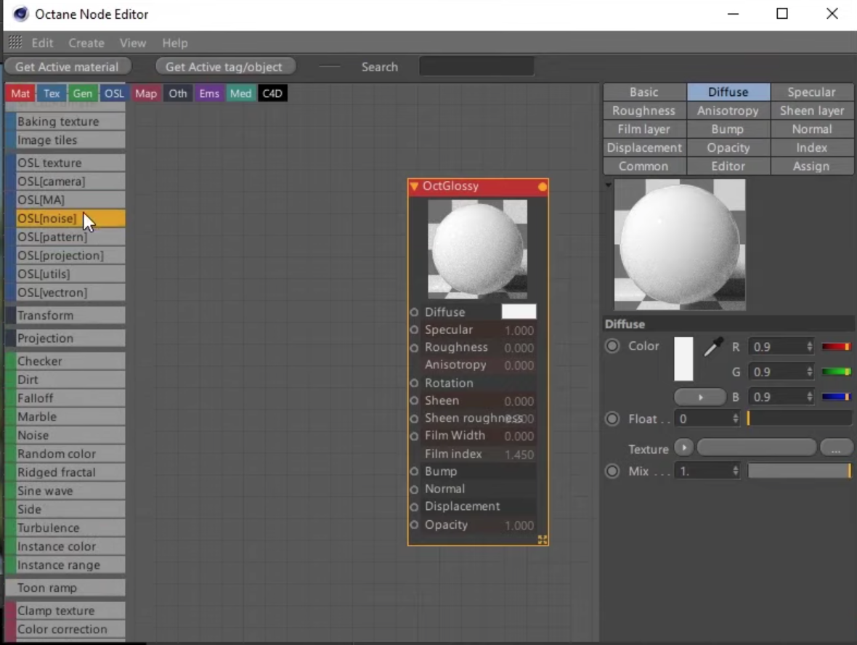Click the Texture slot field
Screen dimensions: 857x645
[757, 447]
